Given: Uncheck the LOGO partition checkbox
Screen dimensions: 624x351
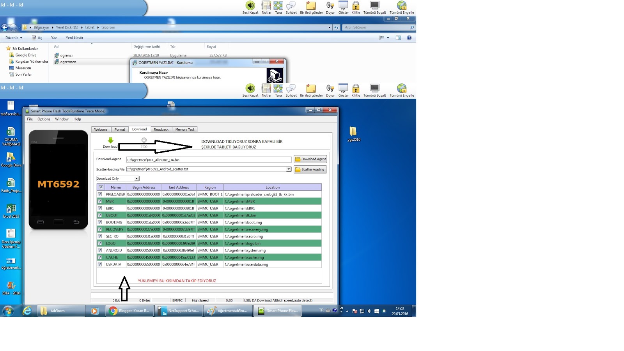Looking at the screenshot, I should 100,243.
